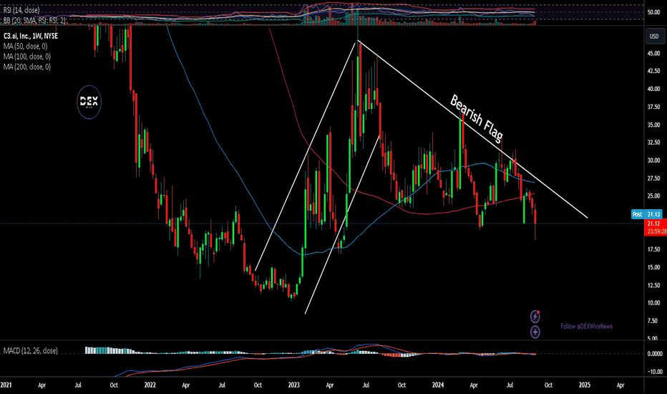Screen dimensions: 667x394
Task: Click the lightning bolt icon with red dot
Action: [535, 317]
